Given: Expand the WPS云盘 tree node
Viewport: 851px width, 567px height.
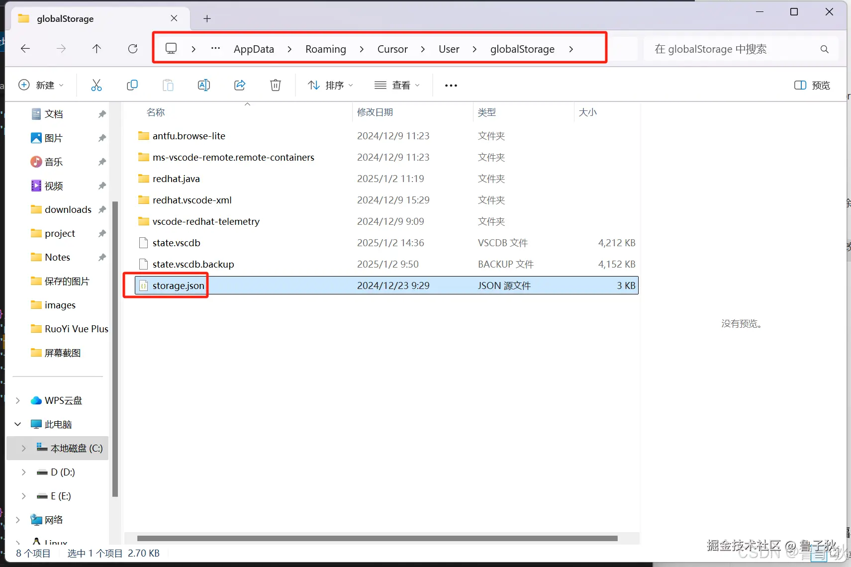Looking at the screenshot, I should (18, 400).
